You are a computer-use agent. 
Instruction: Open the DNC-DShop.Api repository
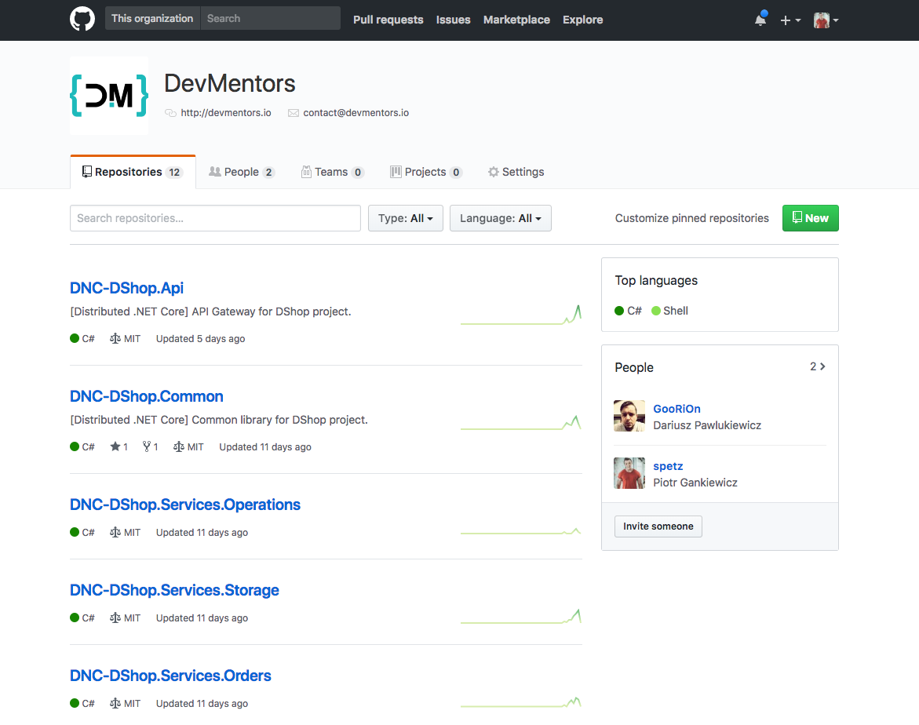pos(126,288)
